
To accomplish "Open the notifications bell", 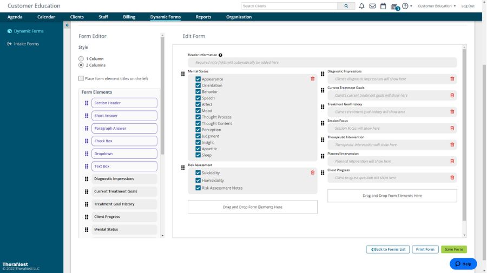I will point(361,6).
